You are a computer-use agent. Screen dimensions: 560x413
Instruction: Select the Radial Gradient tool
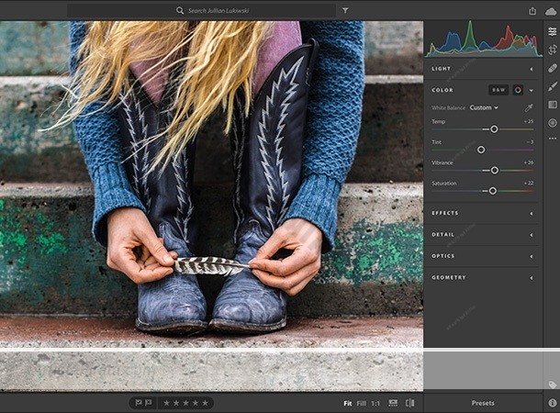pos(552,123)
